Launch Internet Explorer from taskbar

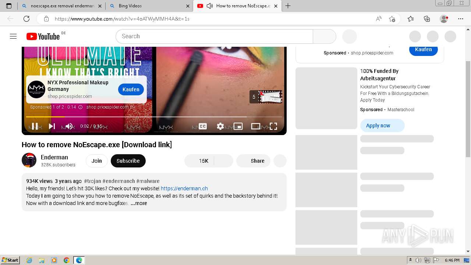[29, 260]
